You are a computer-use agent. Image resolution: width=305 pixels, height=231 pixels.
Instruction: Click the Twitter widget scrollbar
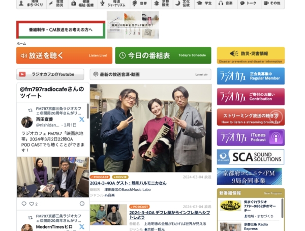coord(88,111)
